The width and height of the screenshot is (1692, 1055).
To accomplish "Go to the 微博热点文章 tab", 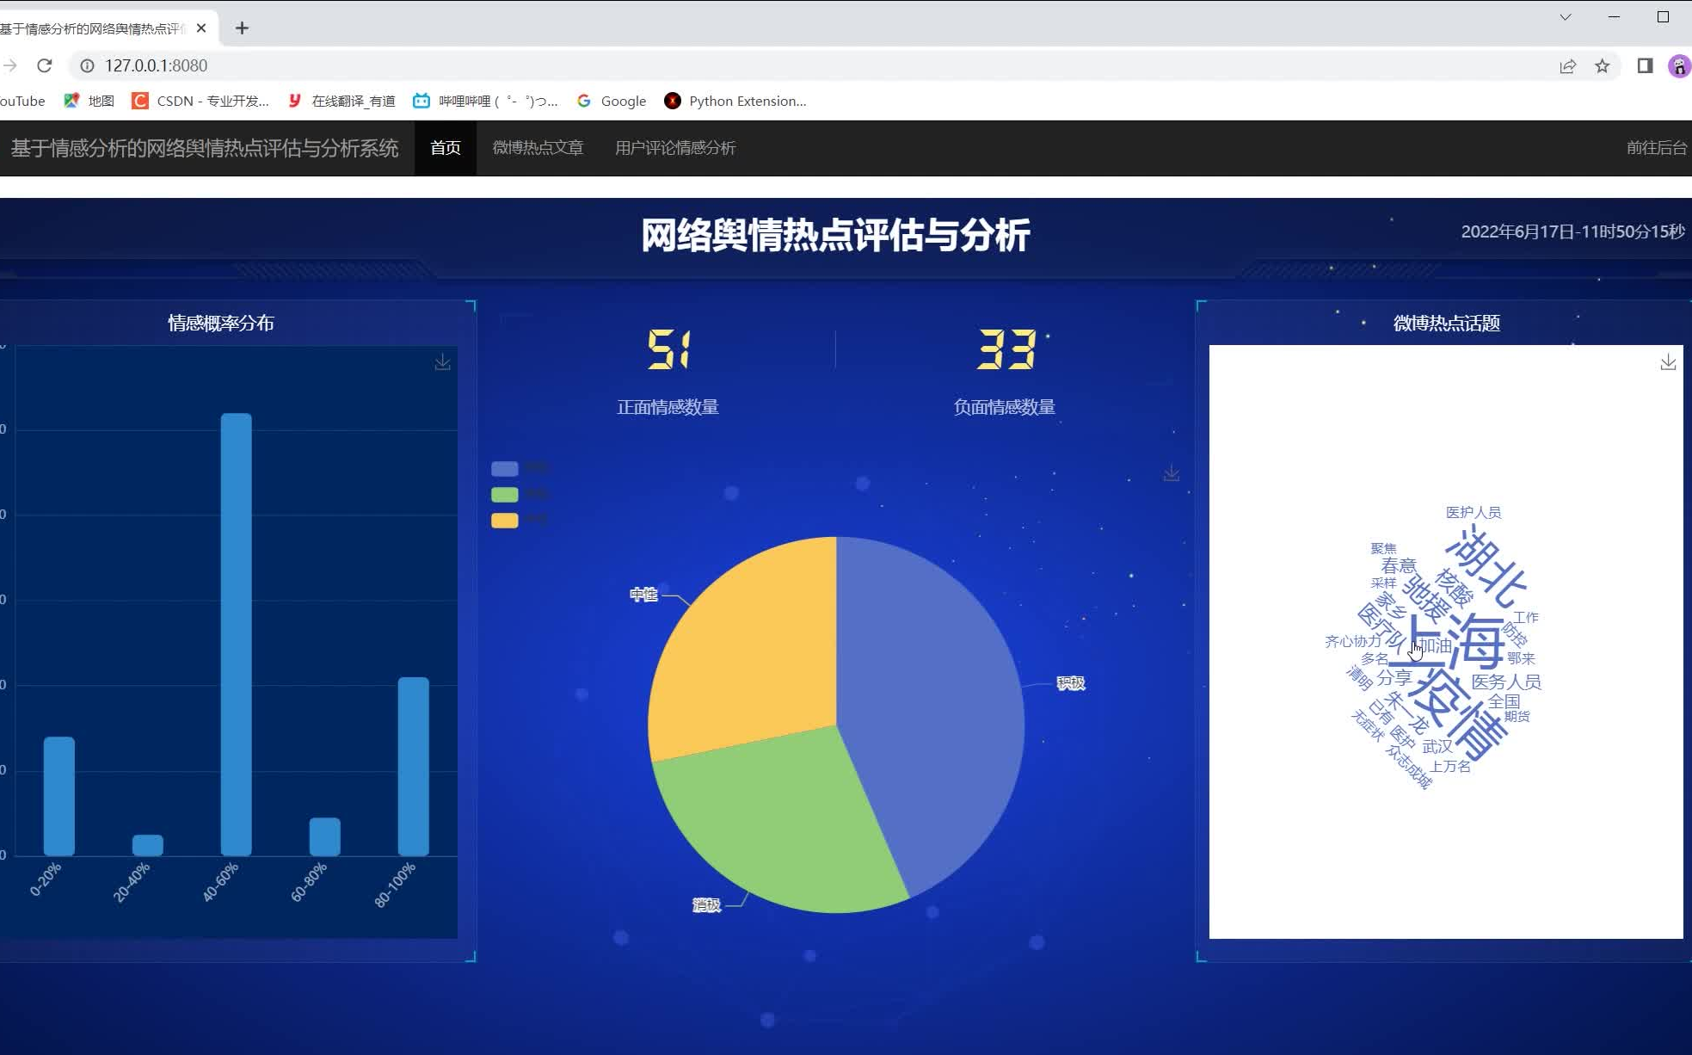I will (538, 148).
